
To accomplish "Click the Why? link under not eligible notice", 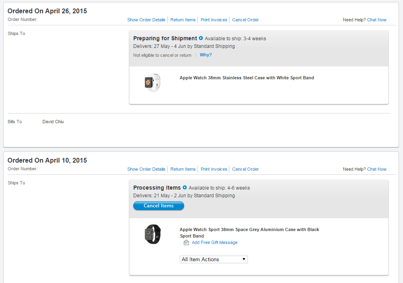I will tap(206, 55).
